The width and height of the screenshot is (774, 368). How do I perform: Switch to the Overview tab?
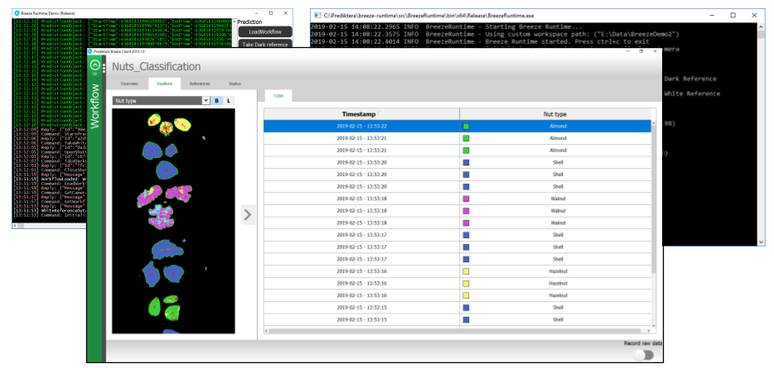[129, 84]
